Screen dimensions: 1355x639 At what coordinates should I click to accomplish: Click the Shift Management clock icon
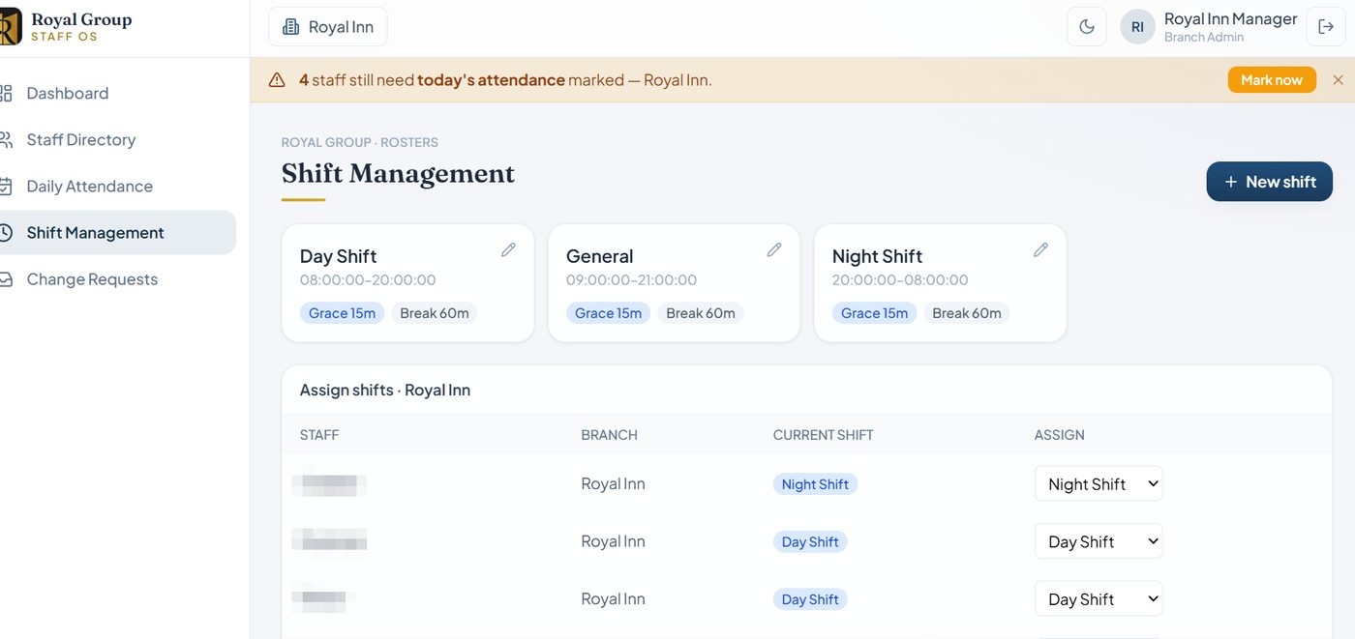click(6, 233)
